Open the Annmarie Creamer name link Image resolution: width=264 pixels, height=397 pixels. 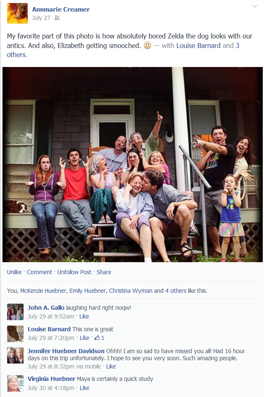click(61, 10)
